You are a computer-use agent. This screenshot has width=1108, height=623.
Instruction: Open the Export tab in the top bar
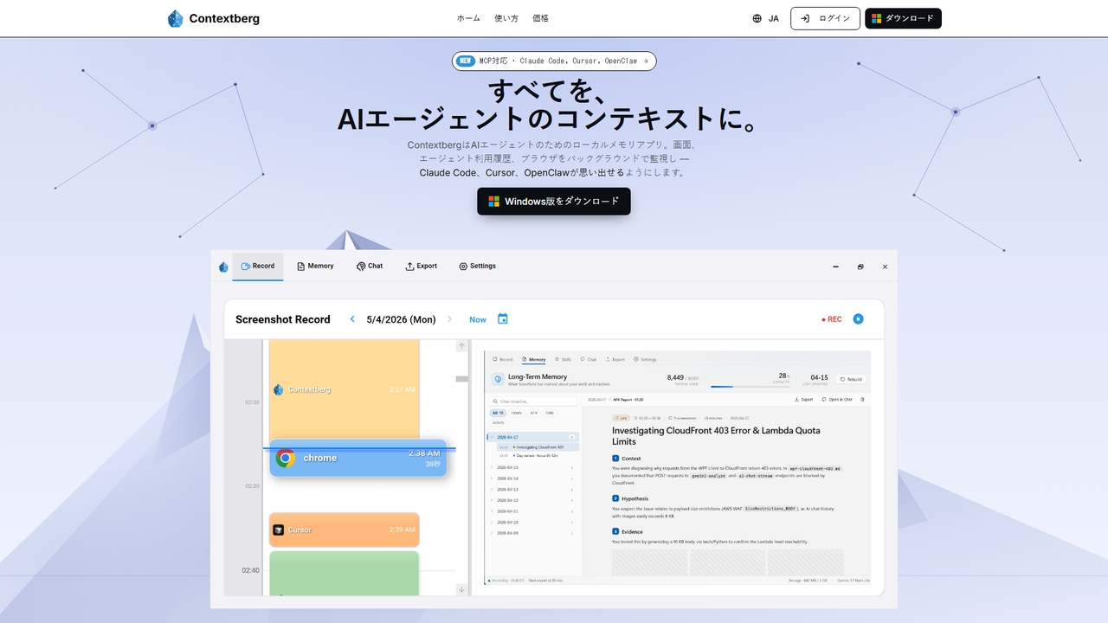click(422, 267)
